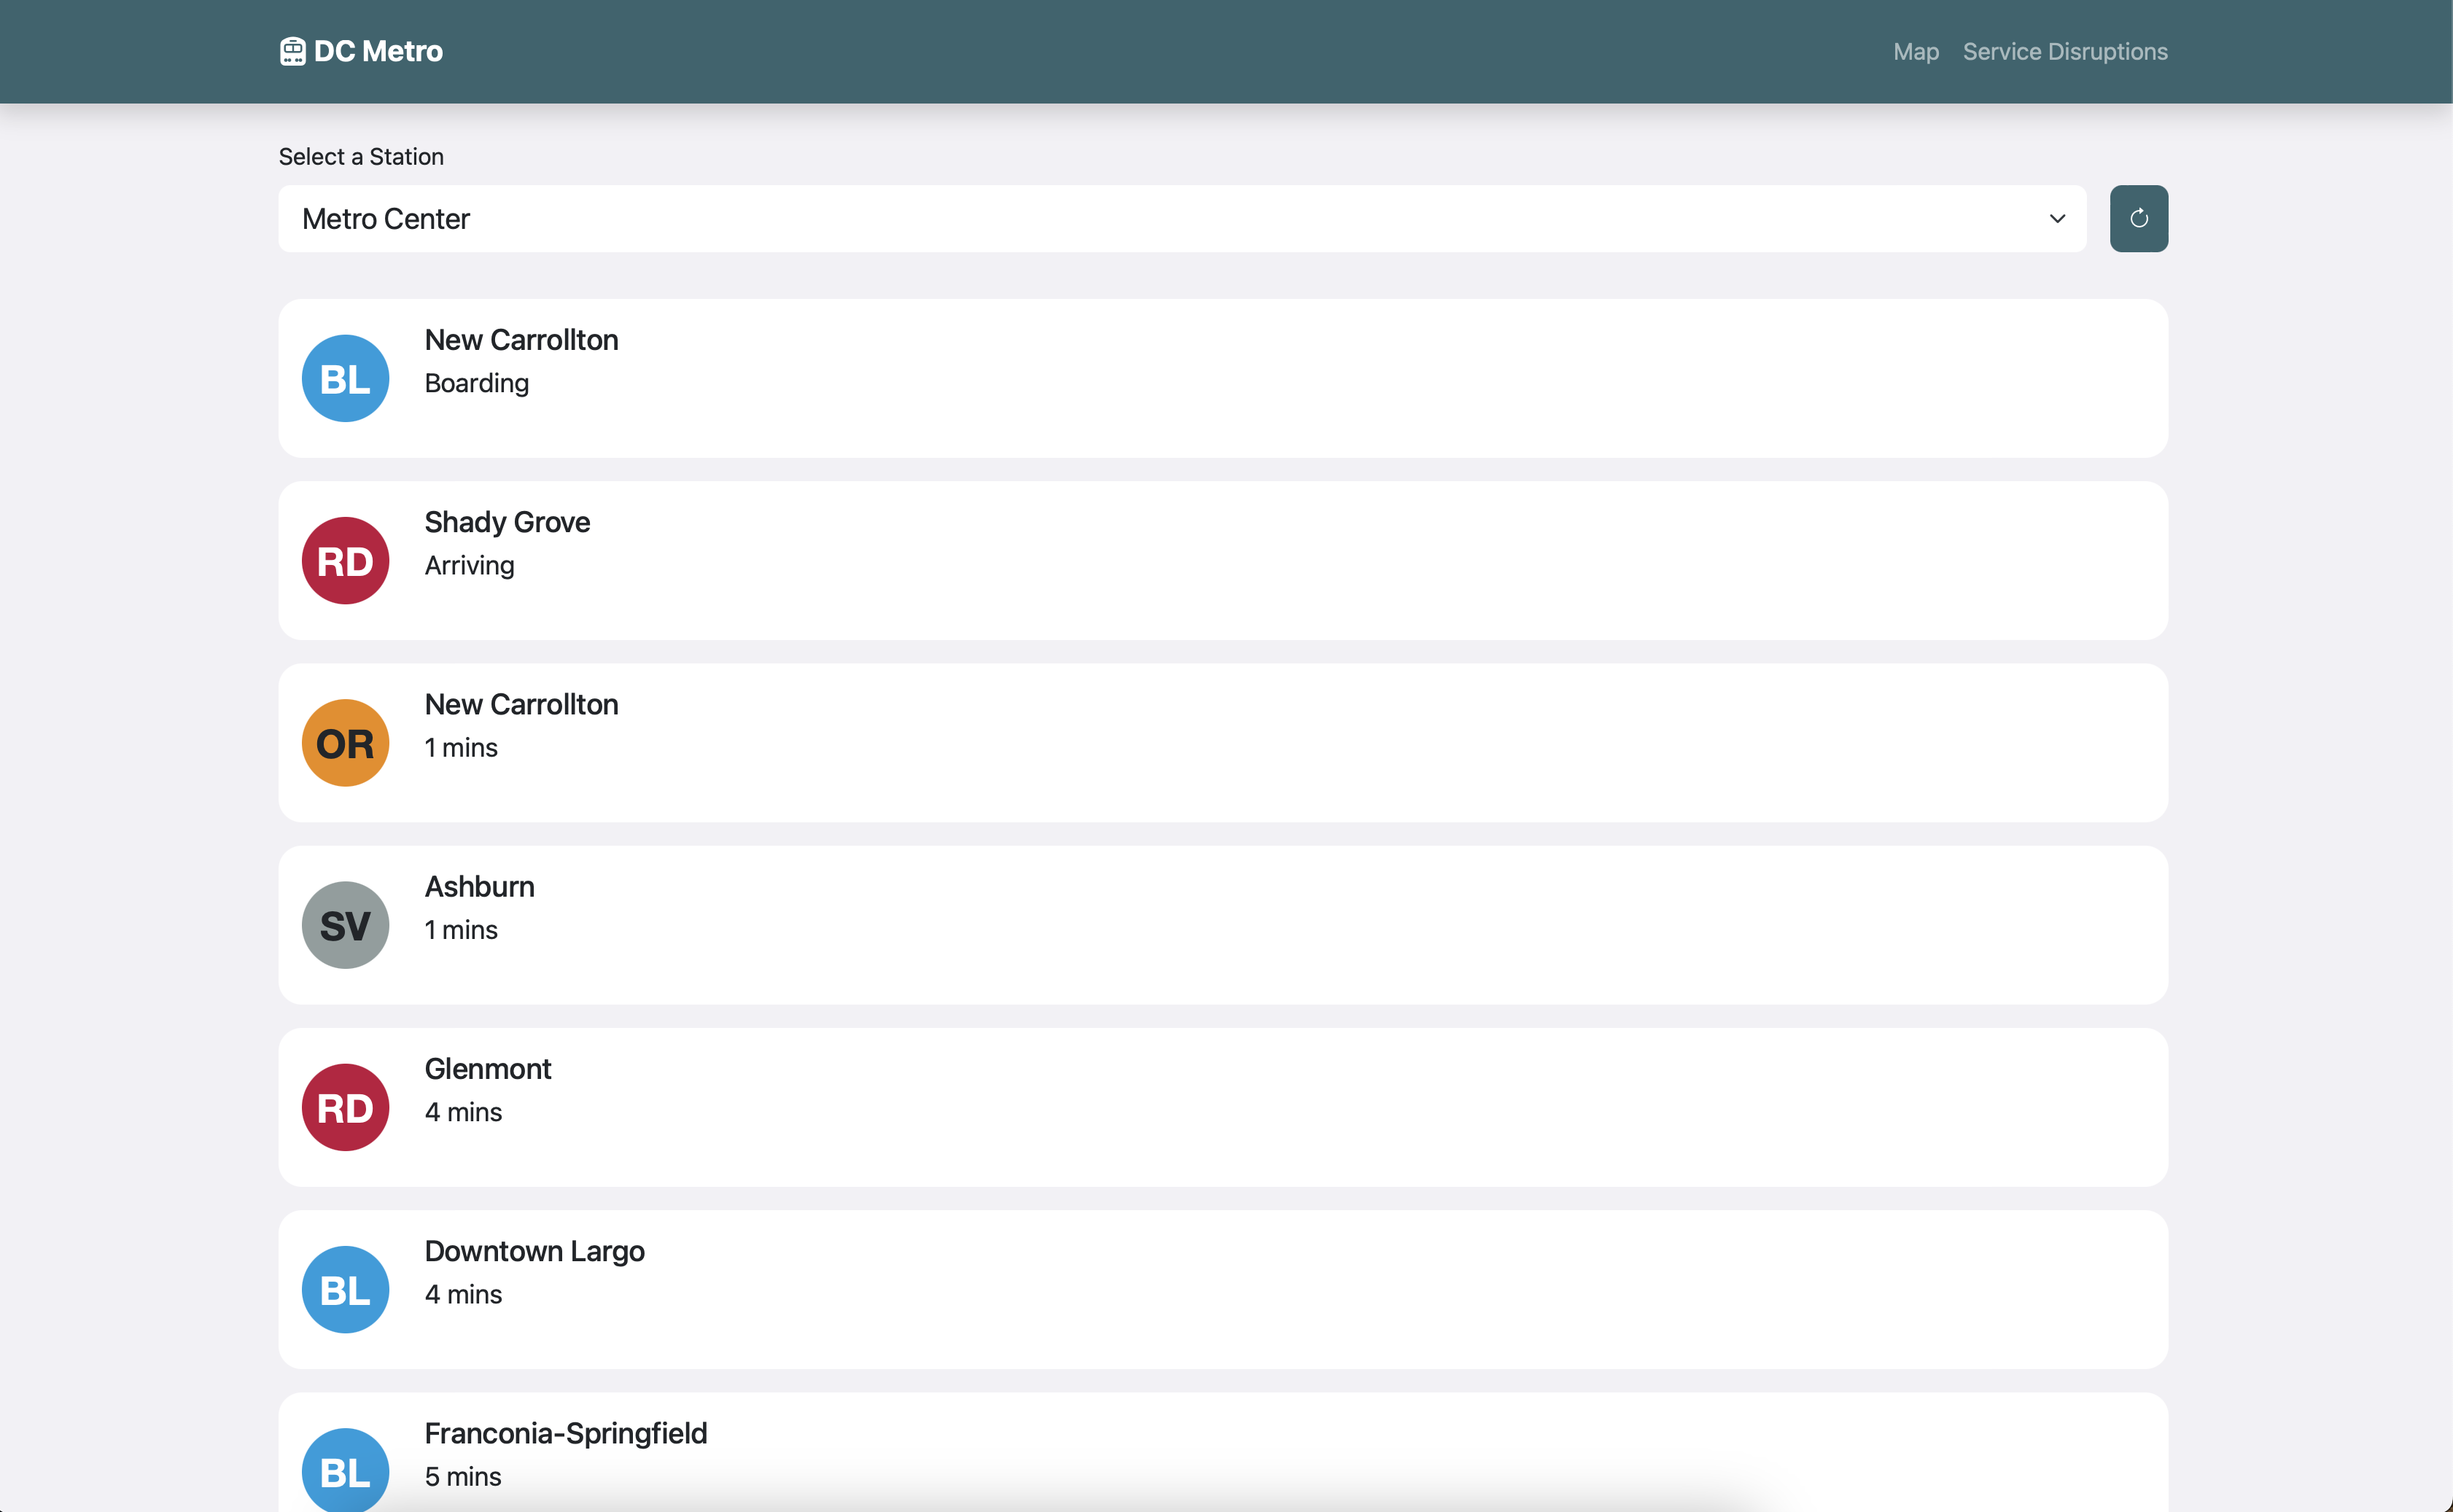2453x1512 pixels.
Task: Select the Shady Grove destination text
Action: coord(507,522)
